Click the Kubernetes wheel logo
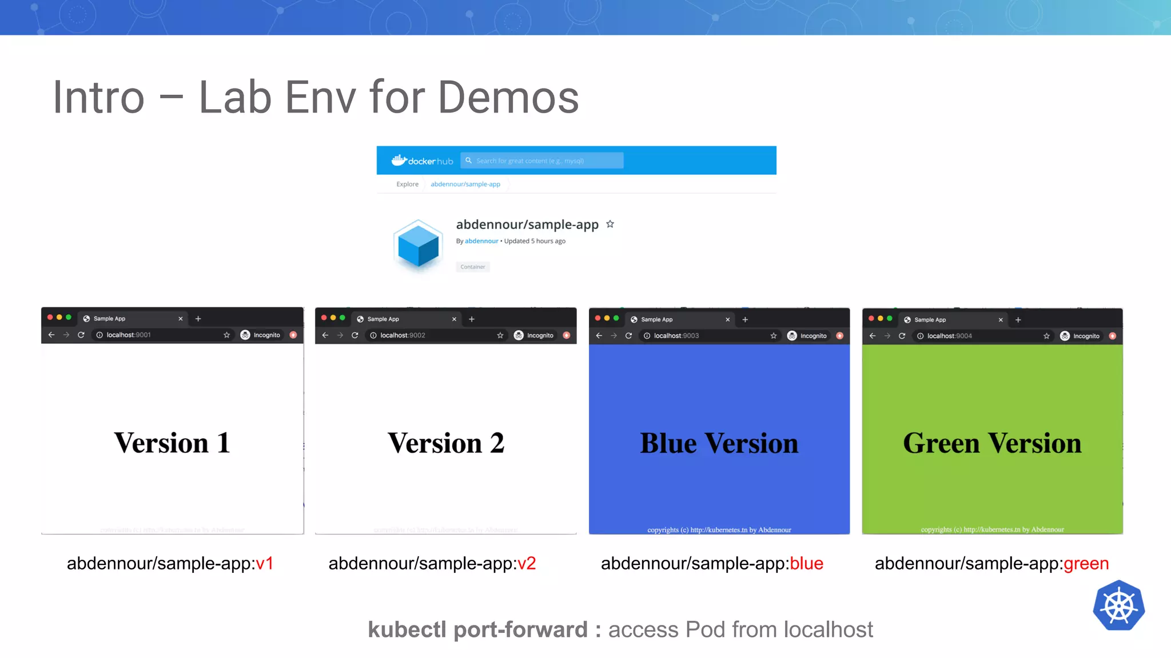1171x658 pixels. (x=1118, y=605)
